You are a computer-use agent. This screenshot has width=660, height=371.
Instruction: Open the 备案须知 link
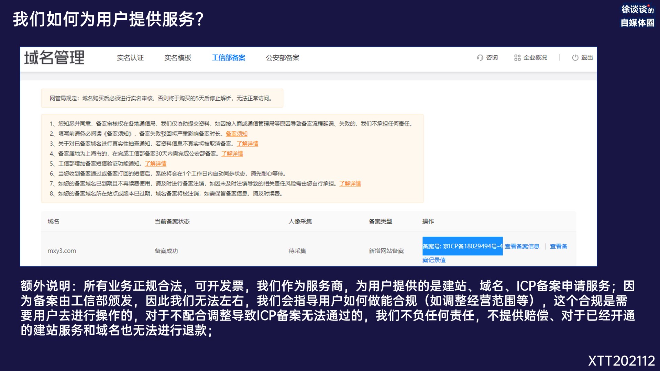click(236, 134)
